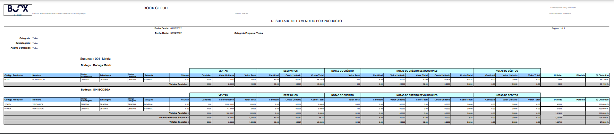This screenshot has width=614, height=134.
Task: Click DESPACHOS group header in Bodega Matriz table
Action: [x=291, y=71]
